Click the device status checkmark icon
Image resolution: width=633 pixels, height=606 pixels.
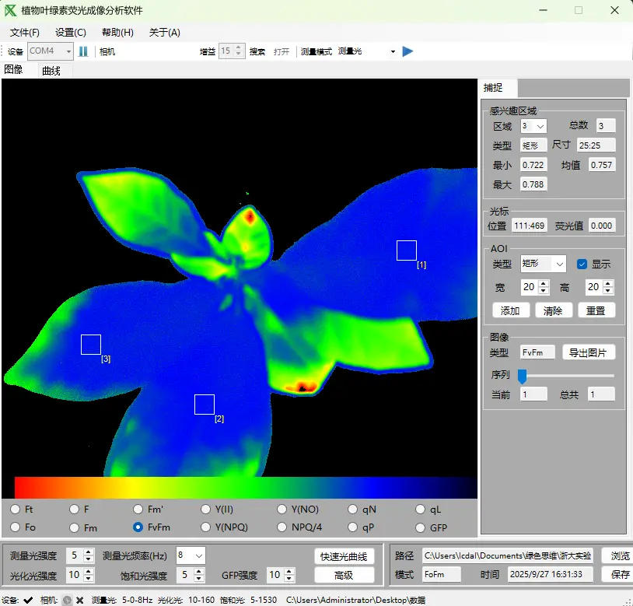[29, 600]
